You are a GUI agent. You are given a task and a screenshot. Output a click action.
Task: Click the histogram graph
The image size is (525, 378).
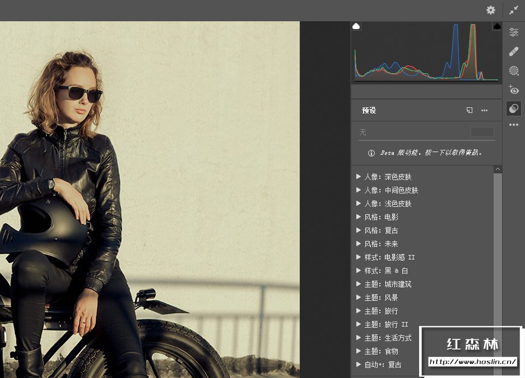426,52
